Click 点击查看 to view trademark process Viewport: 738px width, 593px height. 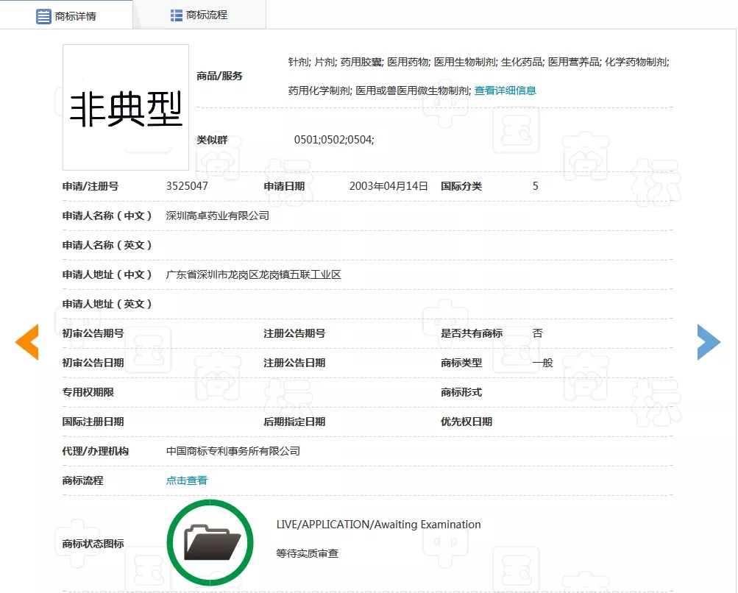(186, 480)
